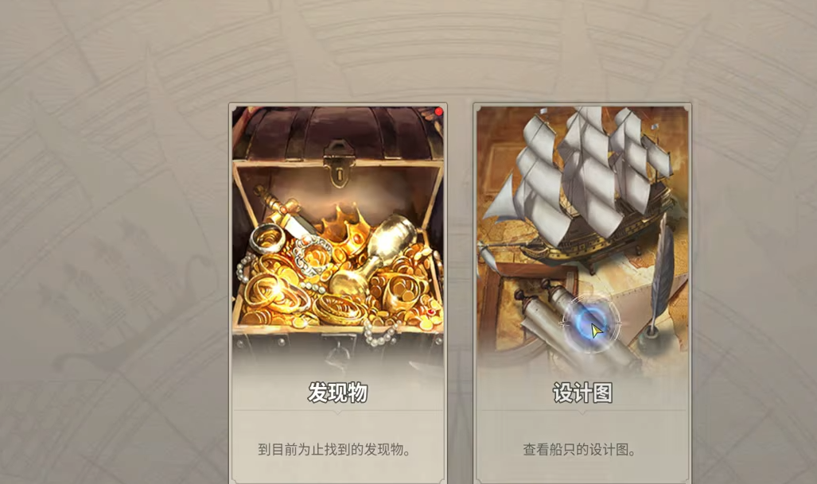Screen dimensions: 817x484
Task: Select the description 查看船只的设计图。
Action: tap(579, 449)
